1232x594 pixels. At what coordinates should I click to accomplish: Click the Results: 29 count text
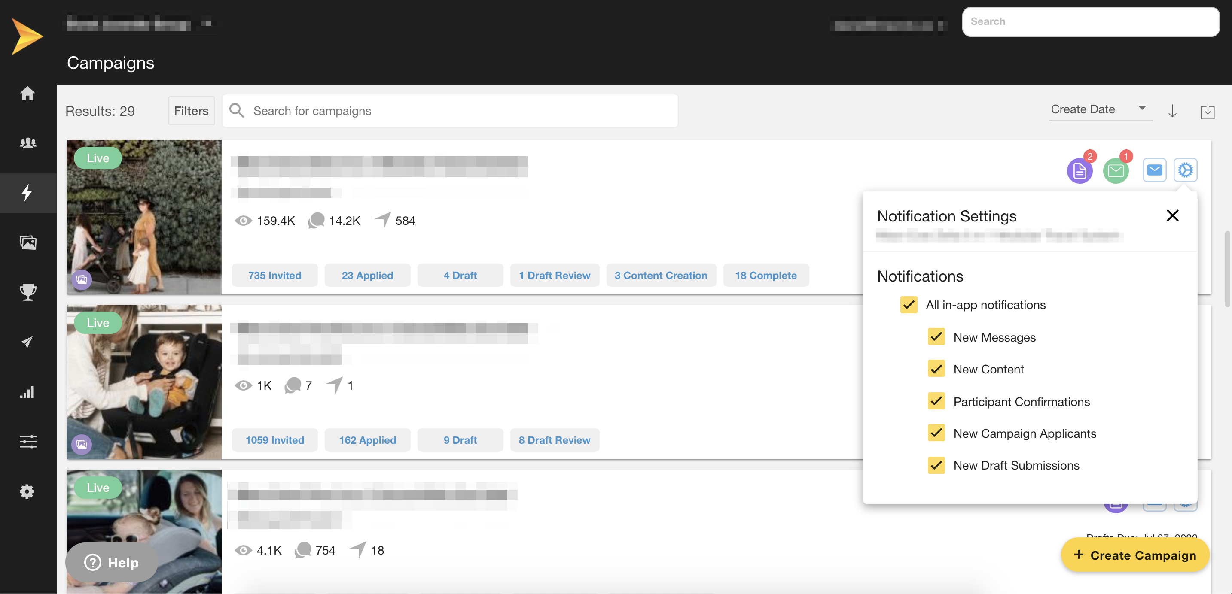(100, 111)
